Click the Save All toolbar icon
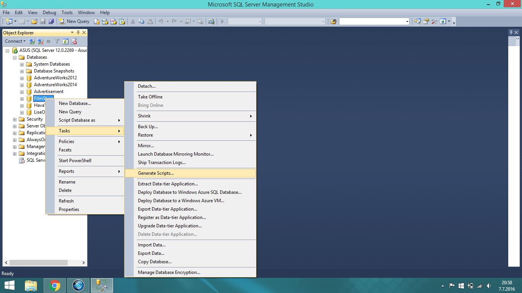This screenshot has width=522, height=293. [x=51, y=21]
